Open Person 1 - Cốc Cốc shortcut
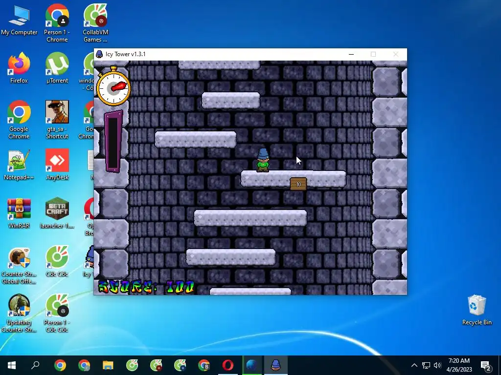The height and width of the screenshot is (375, 501). tap(57, 314)
